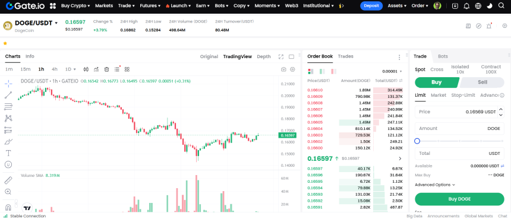Select the pattern drawing tool
The height and width of the screenshot is (219, 511).
(8, 118)
